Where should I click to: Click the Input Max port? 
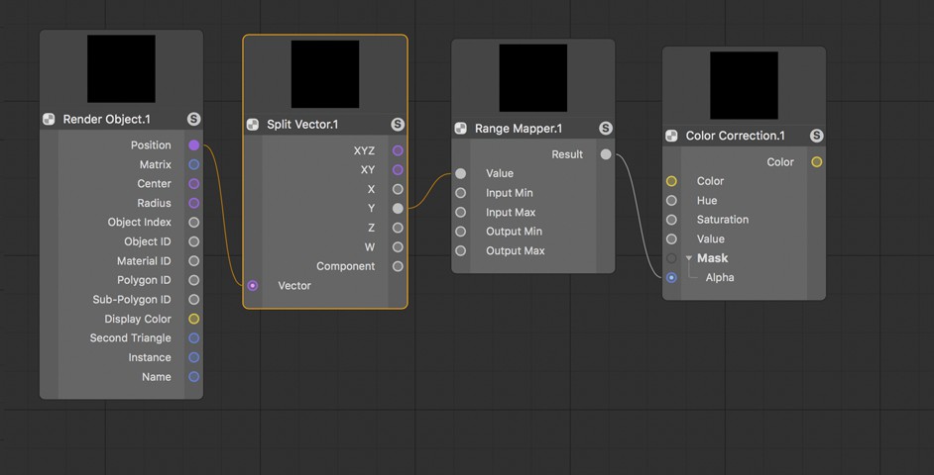click(460, 212)
